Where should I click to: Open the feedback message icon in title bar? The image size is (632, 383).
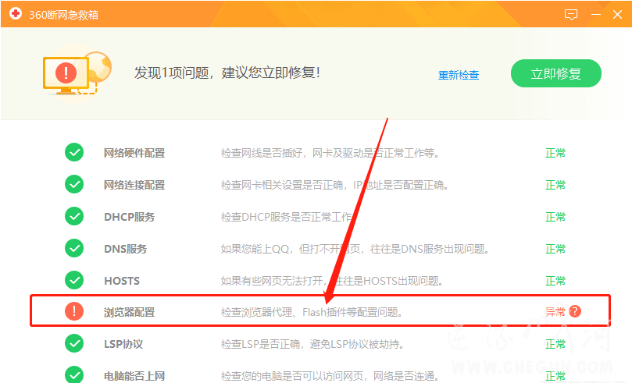pos(571,15)
